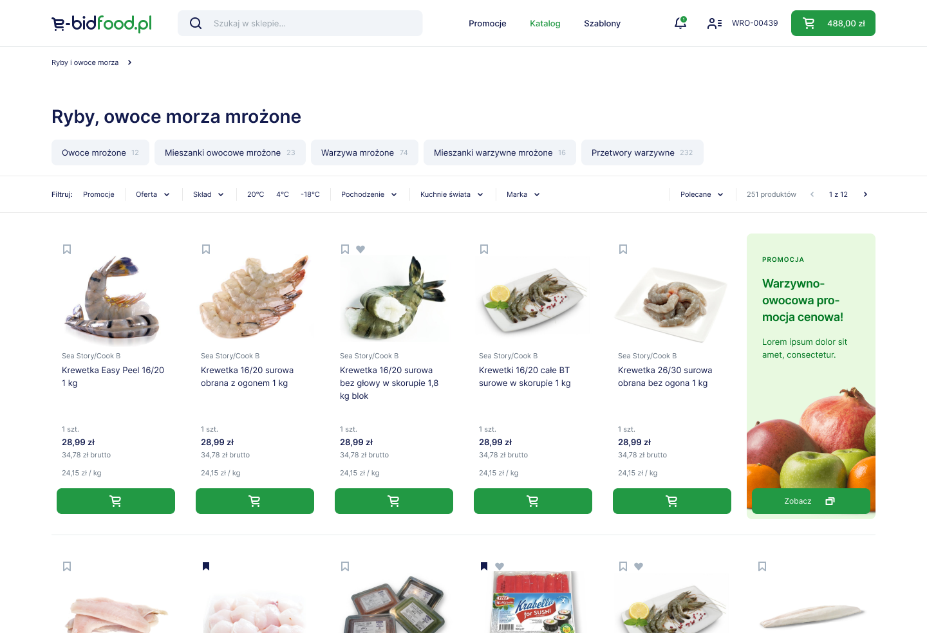The width and height of the screenshot is (927, 633).
Task: Click the Ryby i owoce morza breadcrumb
Action: (x=85, y=62)
